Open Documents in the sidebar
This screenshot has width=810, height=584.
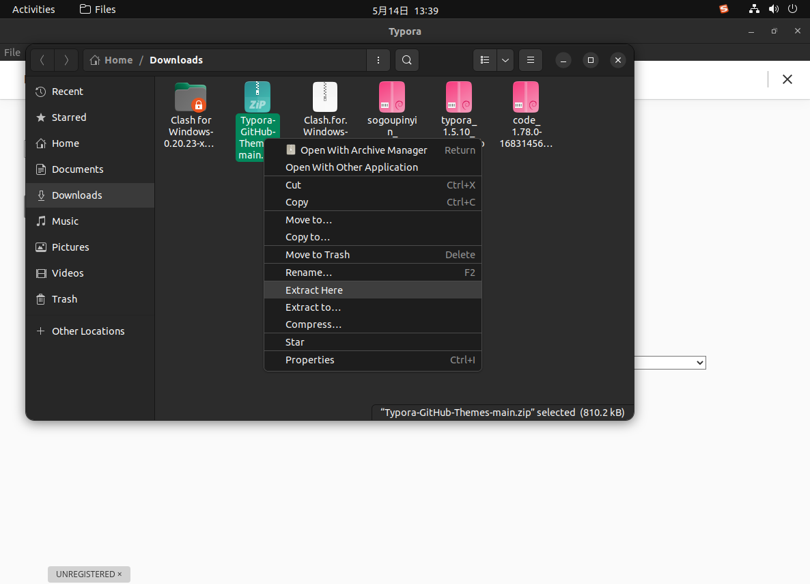[x=90, y=169]
